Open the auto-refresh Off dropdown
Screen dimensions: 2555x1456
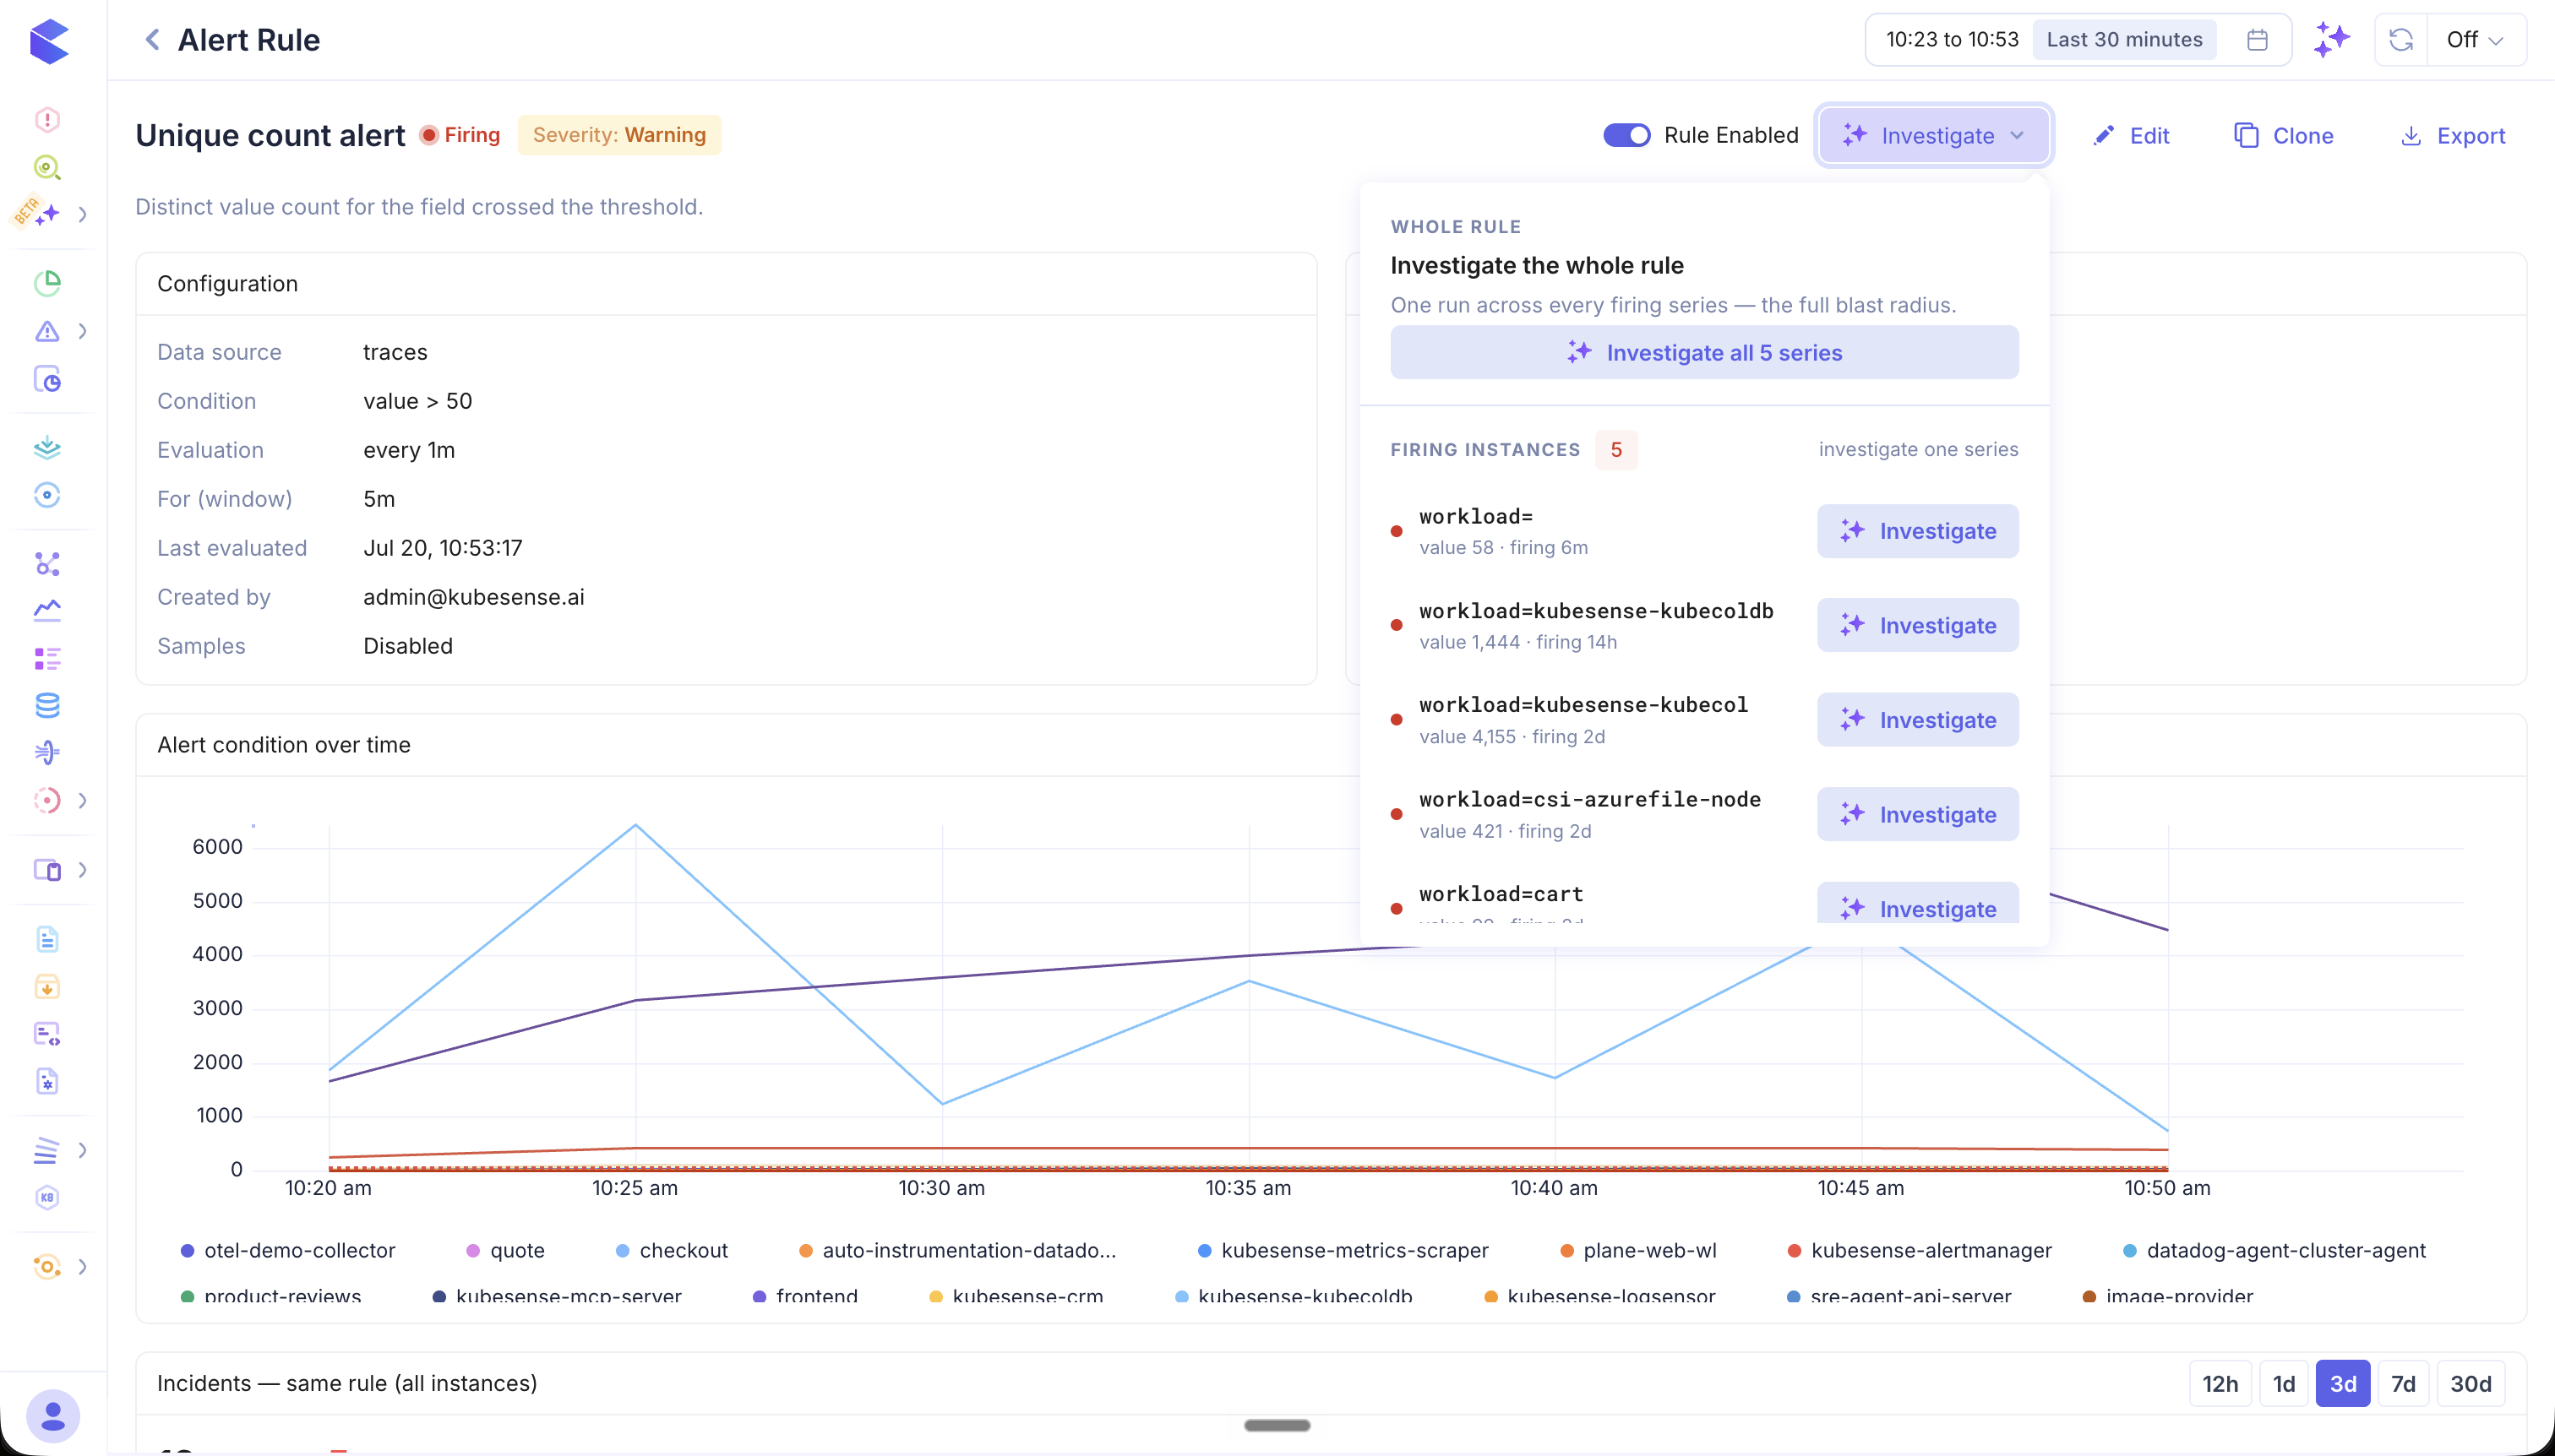(x=2475, y=40)
